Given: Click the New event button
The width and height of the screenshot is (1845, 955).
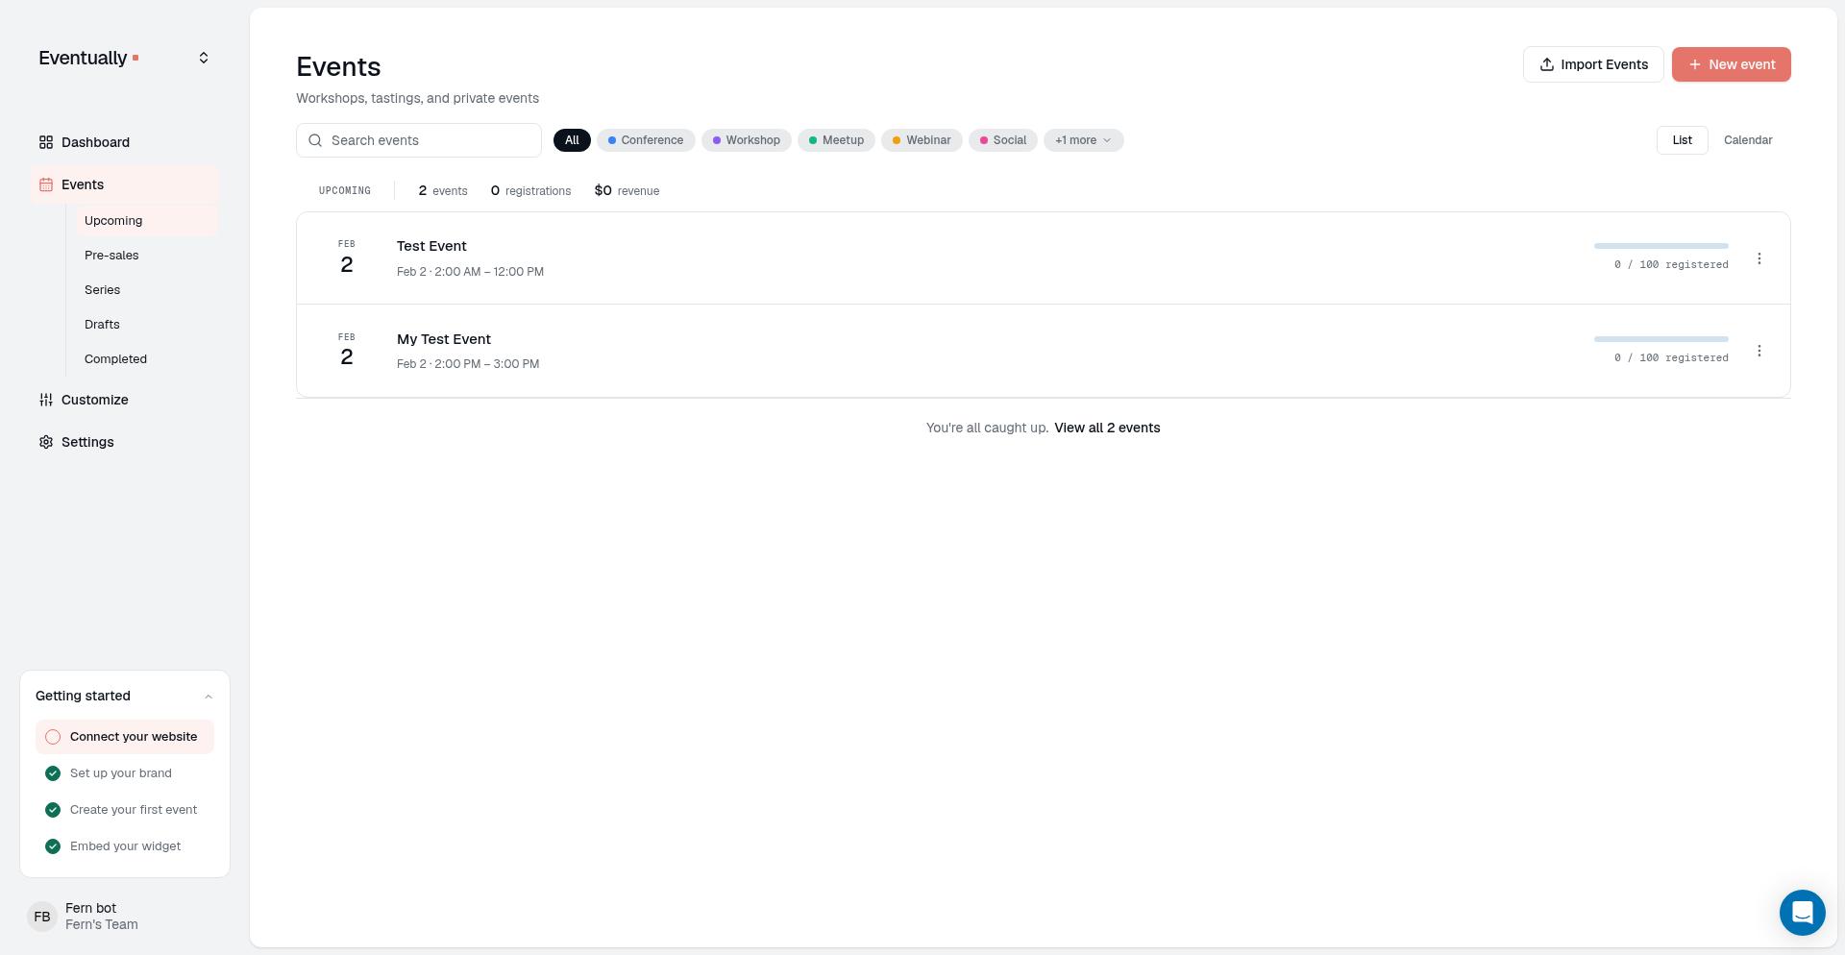Looking at the screenshot, I should [1731, 64].
